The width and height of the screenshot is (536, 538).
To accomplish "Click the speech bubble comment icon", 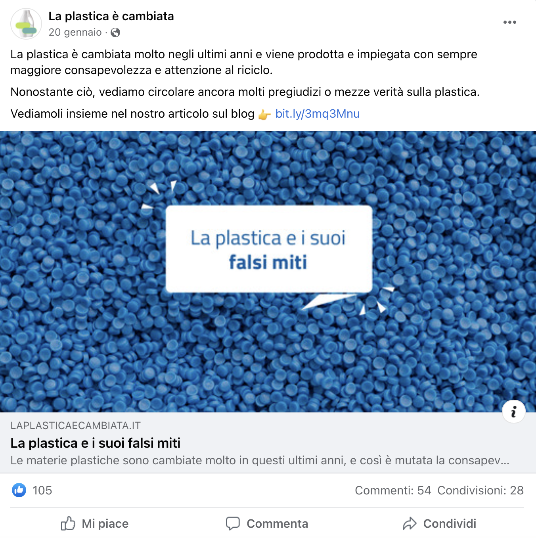I will [233, 523].
